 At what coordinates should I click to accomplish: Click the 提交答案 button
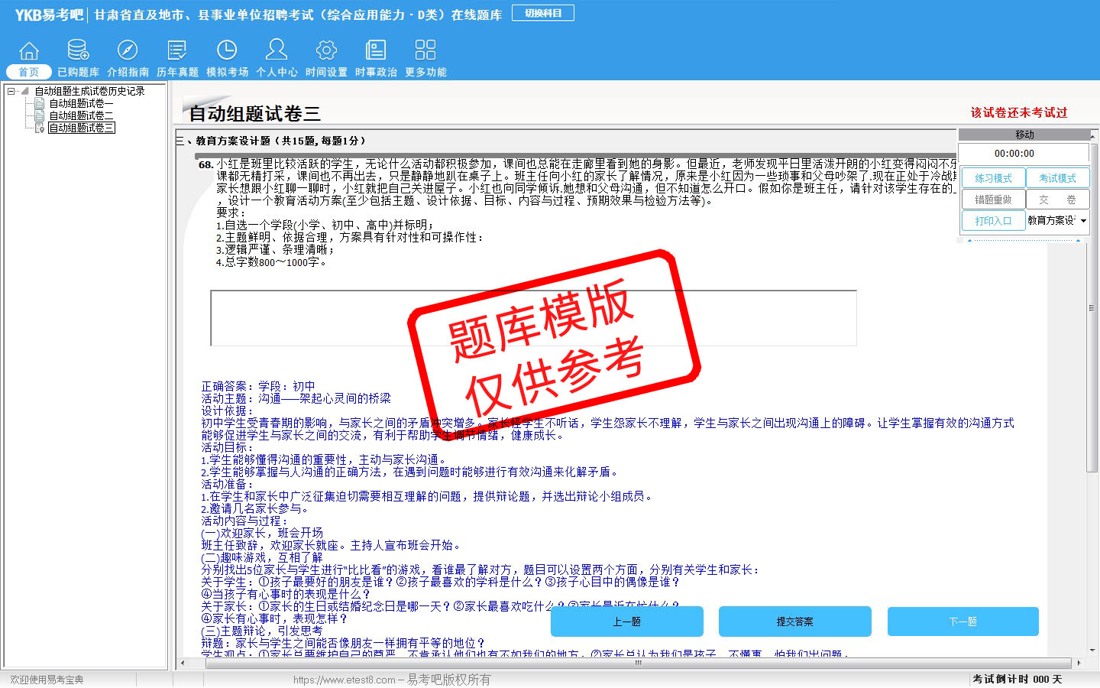coord(794,621)
